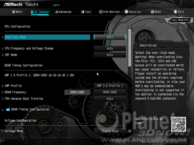Click the grey DDR4-2666 current value box
Viewport: 194px width, 145px height.
pyautogui.click(x=77, y=92)
